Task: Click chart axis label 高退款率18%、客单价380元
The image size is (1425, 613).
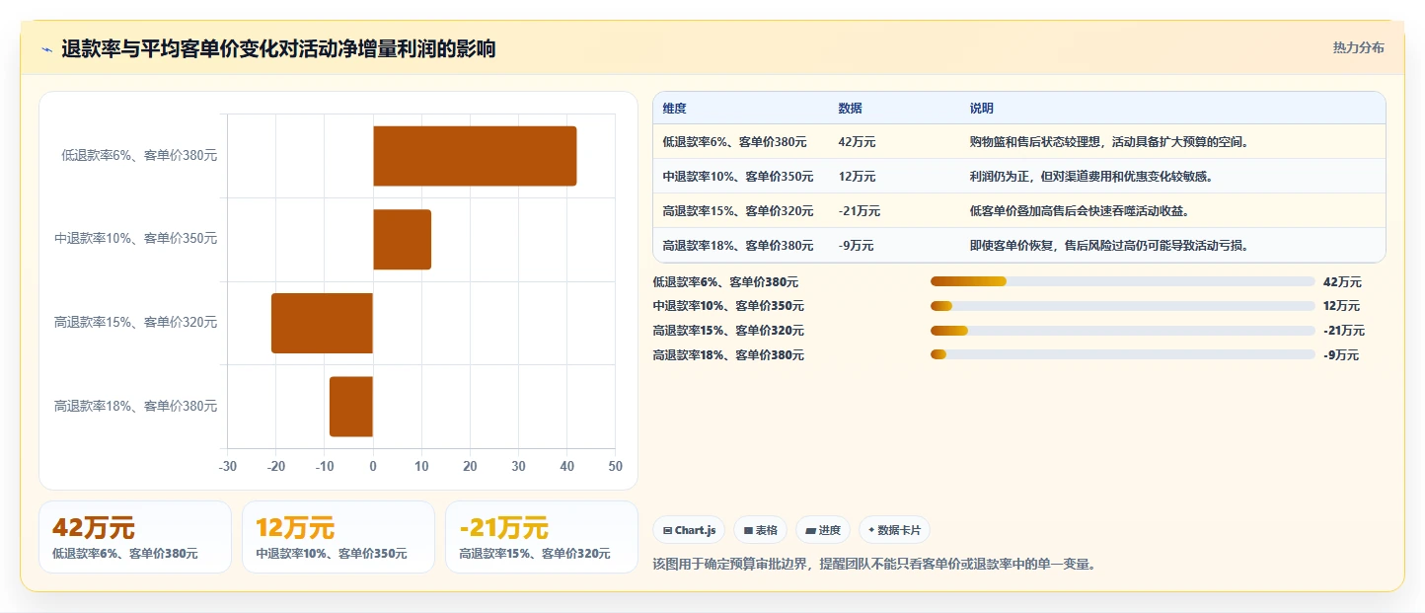Action: 136,406
